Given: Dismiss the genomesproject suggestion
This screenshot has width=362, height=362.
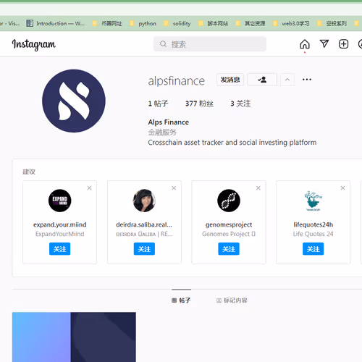Looking at the screenshot, I should (258, 188).
